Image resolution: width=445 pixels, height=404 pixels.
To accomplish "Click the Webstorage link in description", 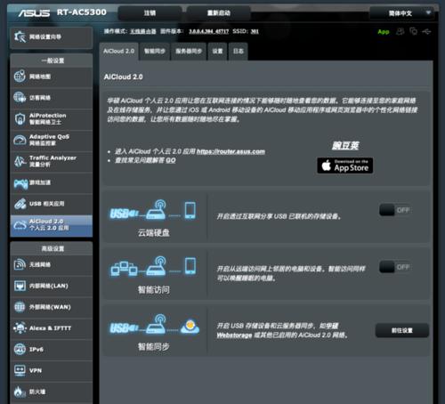I will coord(234,335).
